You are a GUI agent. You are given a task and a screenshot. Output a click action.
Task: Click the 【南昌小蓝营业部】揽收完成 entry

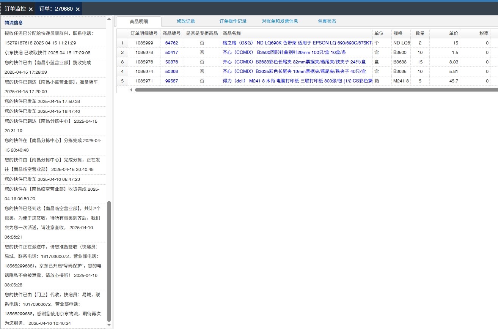53,67
